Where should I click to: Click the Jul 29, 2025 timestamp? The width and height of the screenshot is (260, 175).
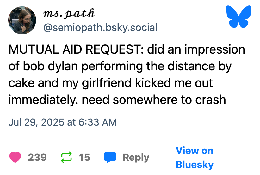[62, 122]
